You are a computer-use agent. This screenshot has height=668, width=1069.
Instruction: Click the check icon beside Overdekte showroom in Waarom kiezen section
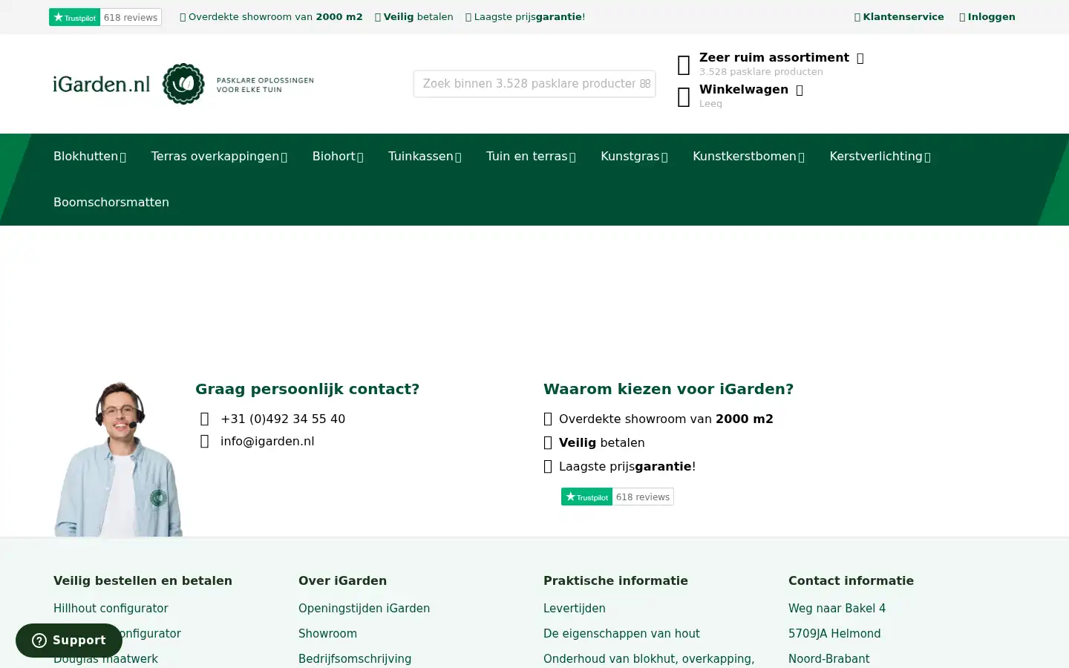pos(548,419)
